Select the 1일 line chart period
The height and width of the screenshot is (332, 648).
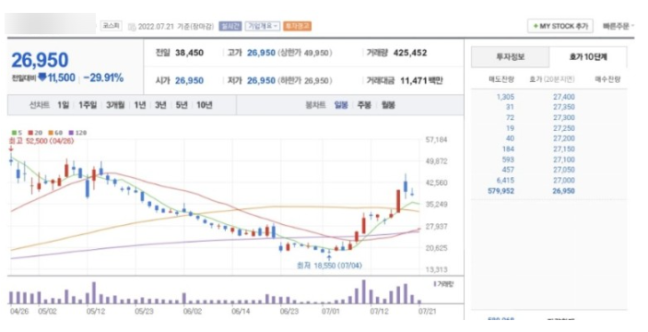pyautogui.click(x=64, y=105)
